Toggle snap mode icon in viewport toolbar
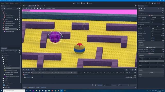This screenshot has width=165, height=92. pos(43,8)
